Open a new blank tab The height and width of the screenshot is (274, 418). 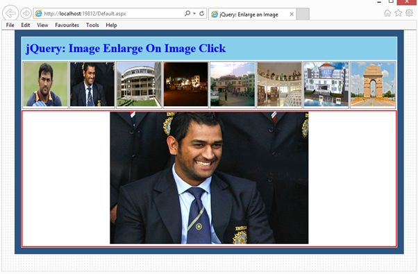[x=303, y=14]
